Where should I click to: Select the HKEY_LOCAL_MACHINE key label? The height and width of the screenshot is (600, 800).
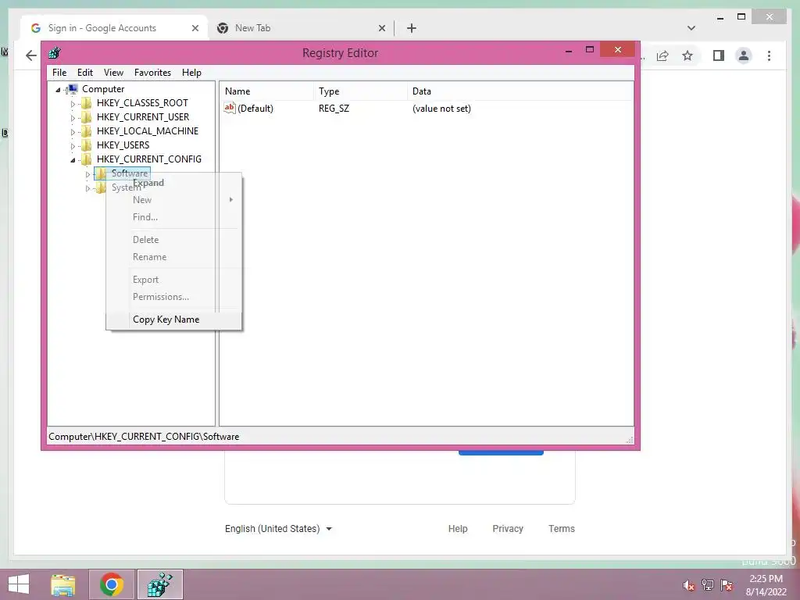[x=148, y=131]
